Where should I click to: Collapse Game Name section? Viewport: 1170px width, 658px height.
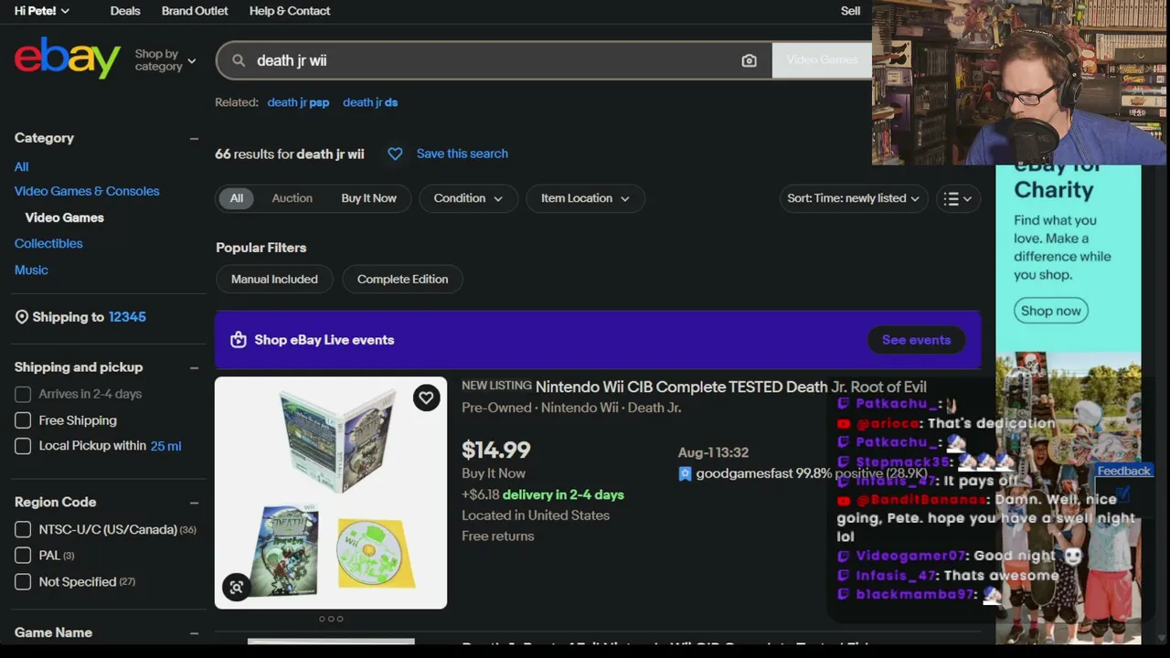click(194, 632)
